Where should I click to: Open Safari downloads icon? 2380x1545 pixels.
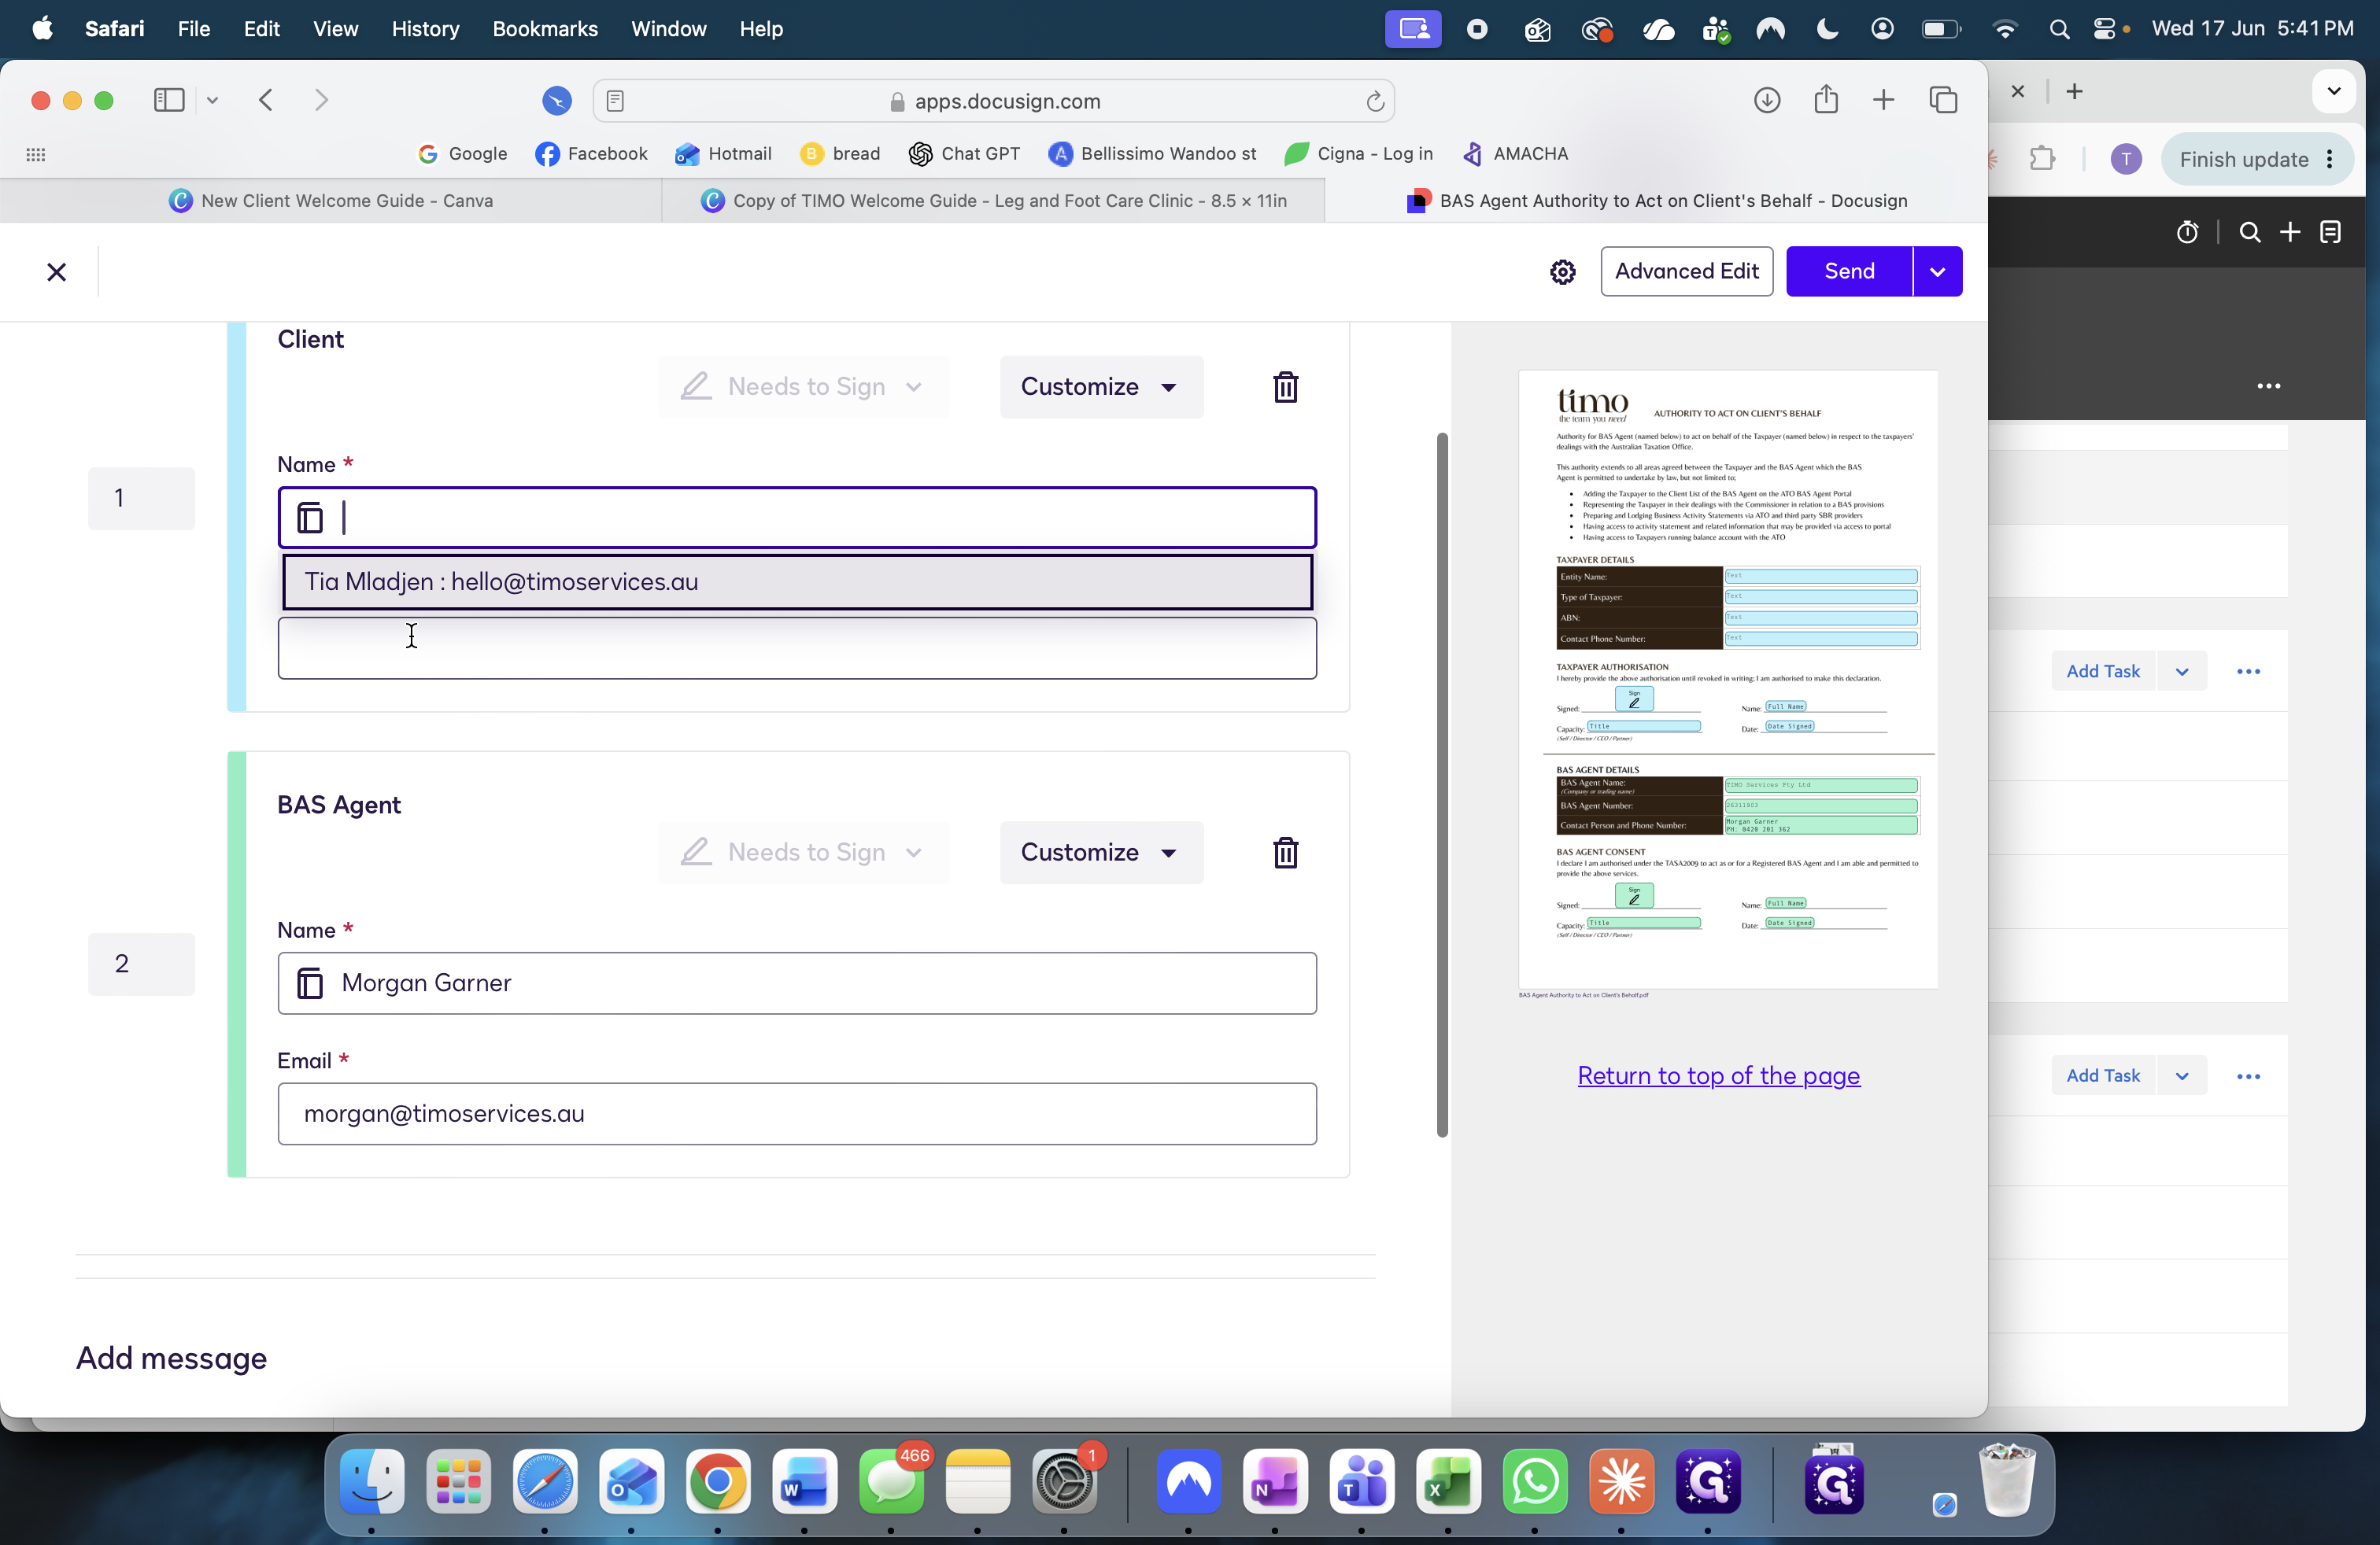[1767, 100]
